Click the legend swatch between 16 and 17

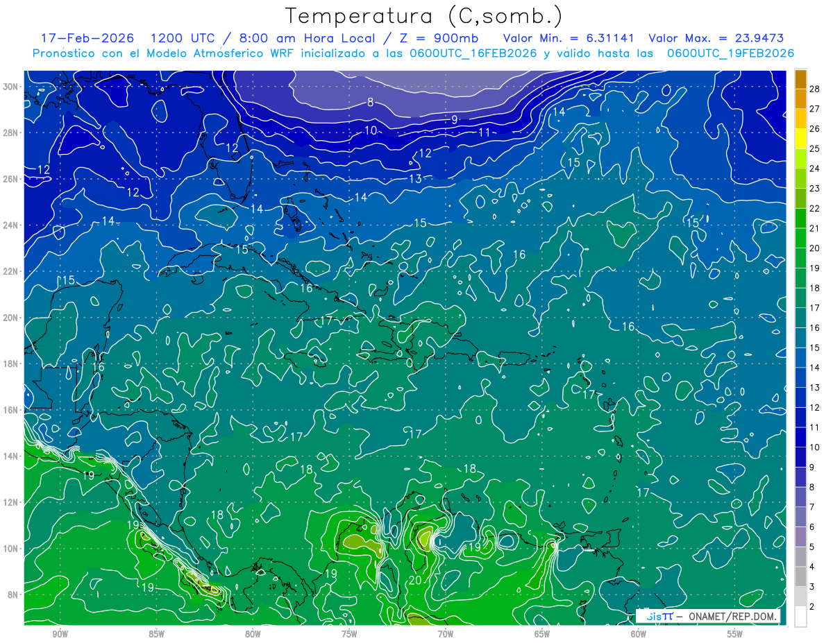click(x=800, y=317)
